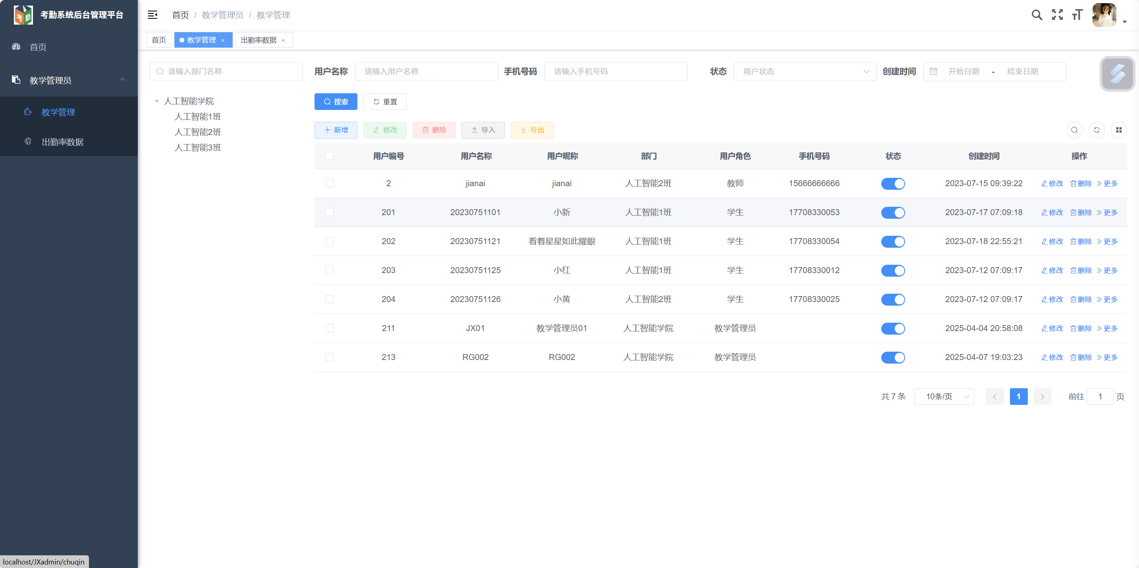This screenshot has height=568, width=1139.
Task: Click the blue 搜索 button
Action: coord(336,102)
